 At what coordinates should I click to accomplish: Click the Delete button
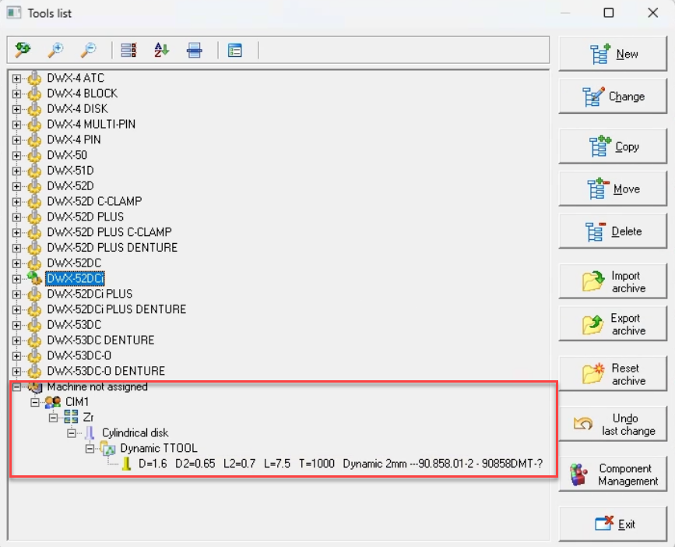click(613, 231)
